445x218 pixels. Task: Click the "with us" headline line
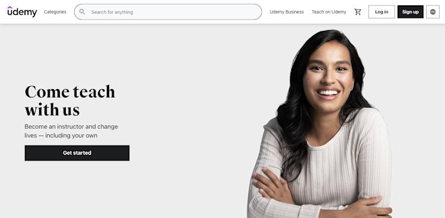pyautogui.click(x=52, y=110)
